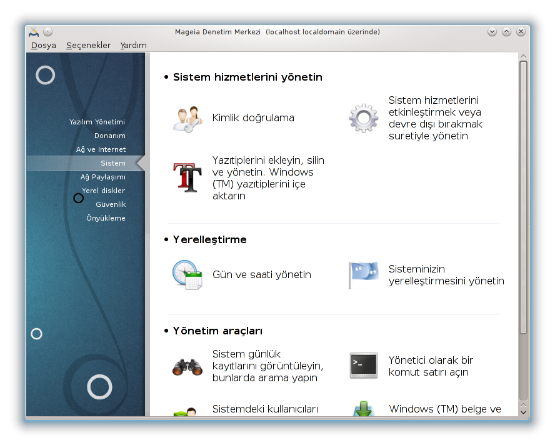The image size is (555, 445).
Task: Maximize the window with title bar button
Action: click(x=506, y=32)
